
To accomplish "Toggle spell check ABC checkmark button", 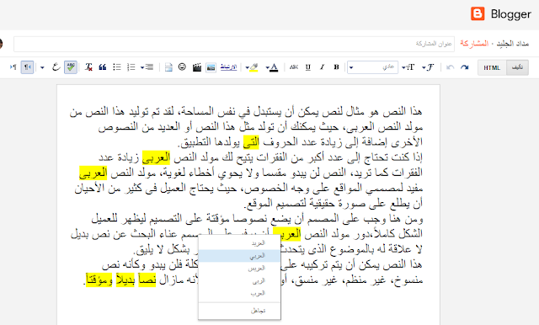I will tap(71, 67).
